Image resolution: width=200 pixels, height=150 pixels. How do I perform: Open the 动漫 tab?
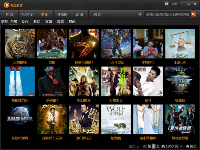(x=80, y=15)
